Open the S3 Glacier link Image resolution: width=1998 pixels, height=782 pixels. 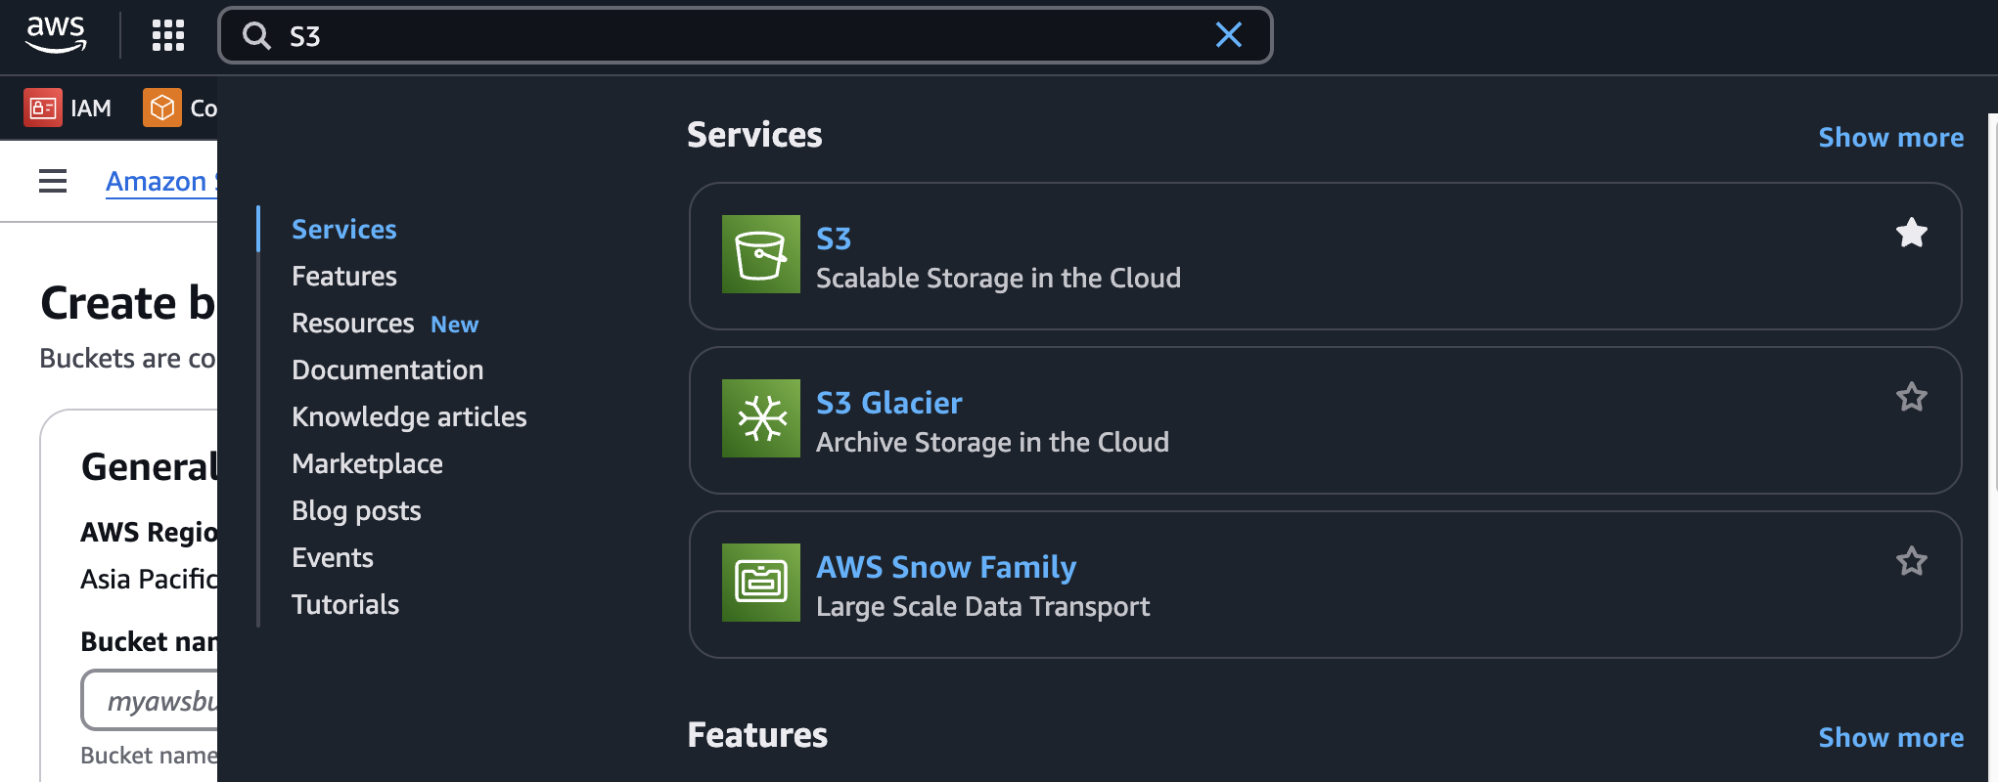coord(888,403)
